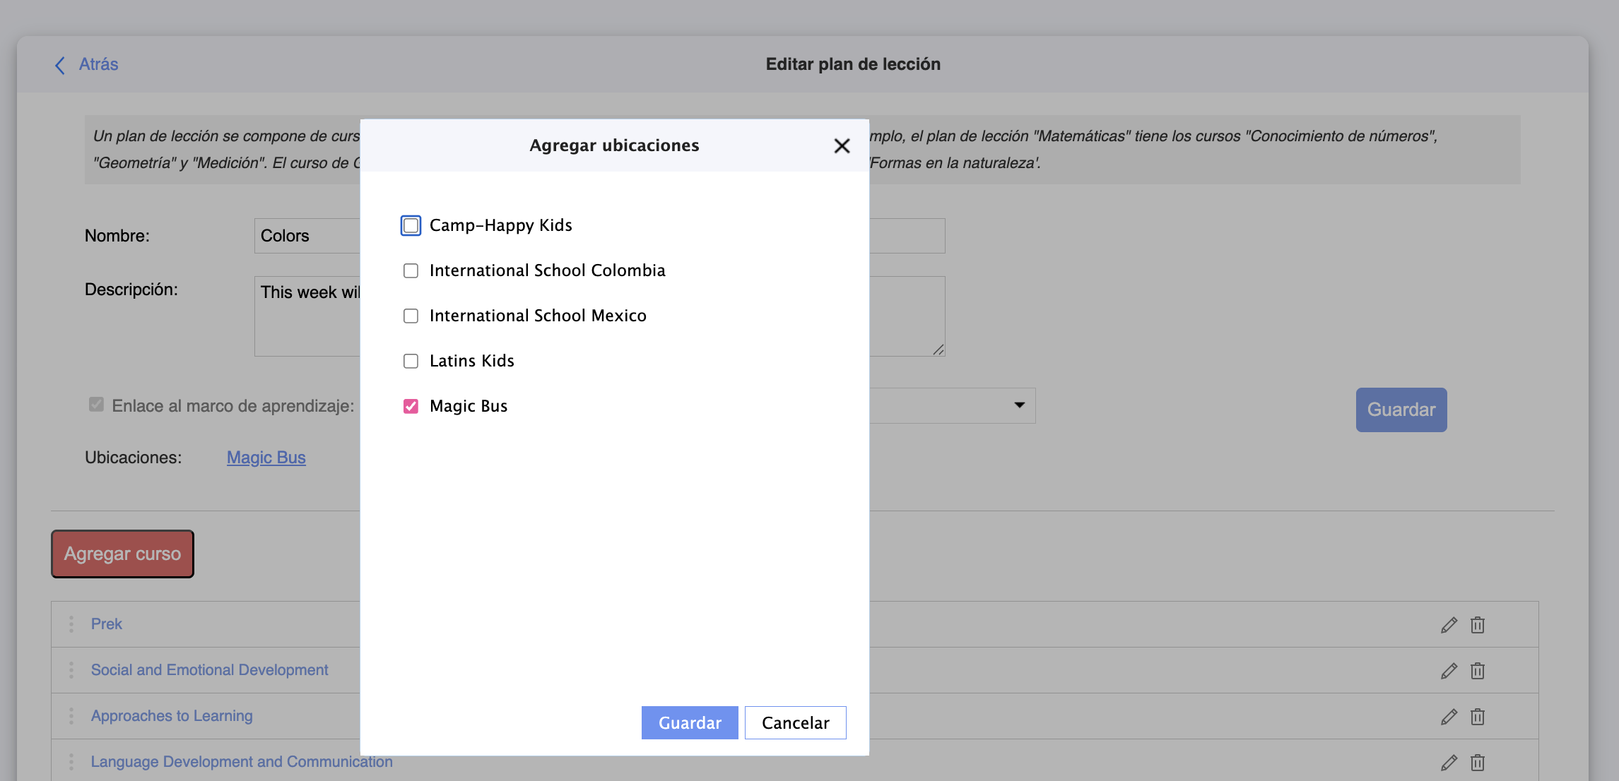Viewport: 1619px width, 781px height.
Task: Uncheck the Magic Bus checkbox
Action: point(411,406)
